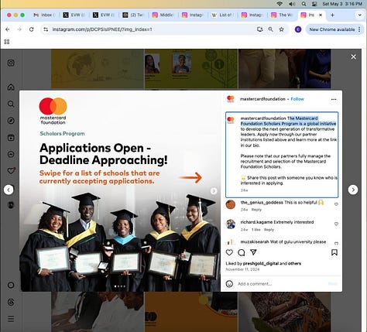This screenshot has width=367, height=332.
Task: Close the active Instagram tab
Action: point(321,15)
